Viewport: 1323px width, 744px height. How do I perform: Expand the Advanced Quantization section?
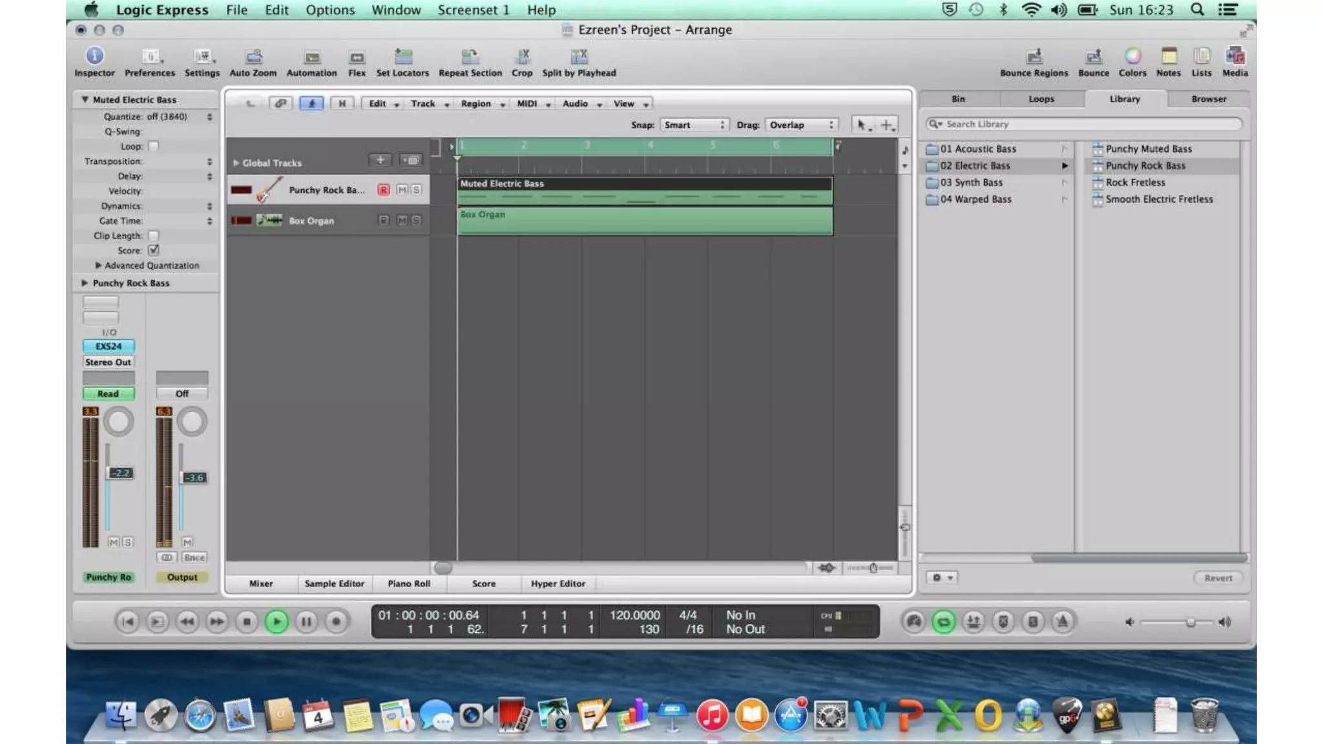pyautogui.click(x=98, y=265)
